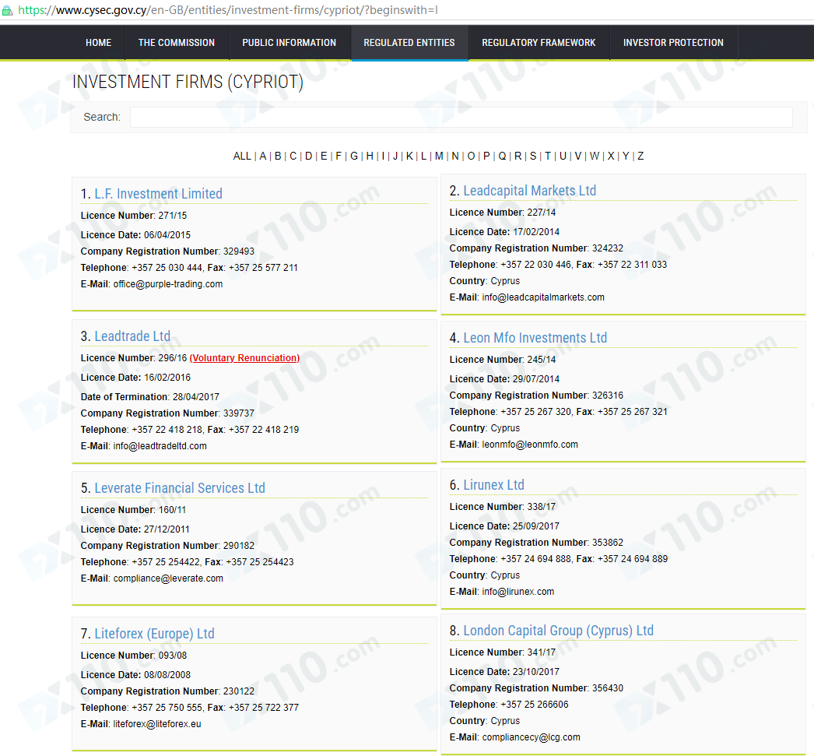
Task: Open Lirunex Ltd entry
Action: point(493,485)
